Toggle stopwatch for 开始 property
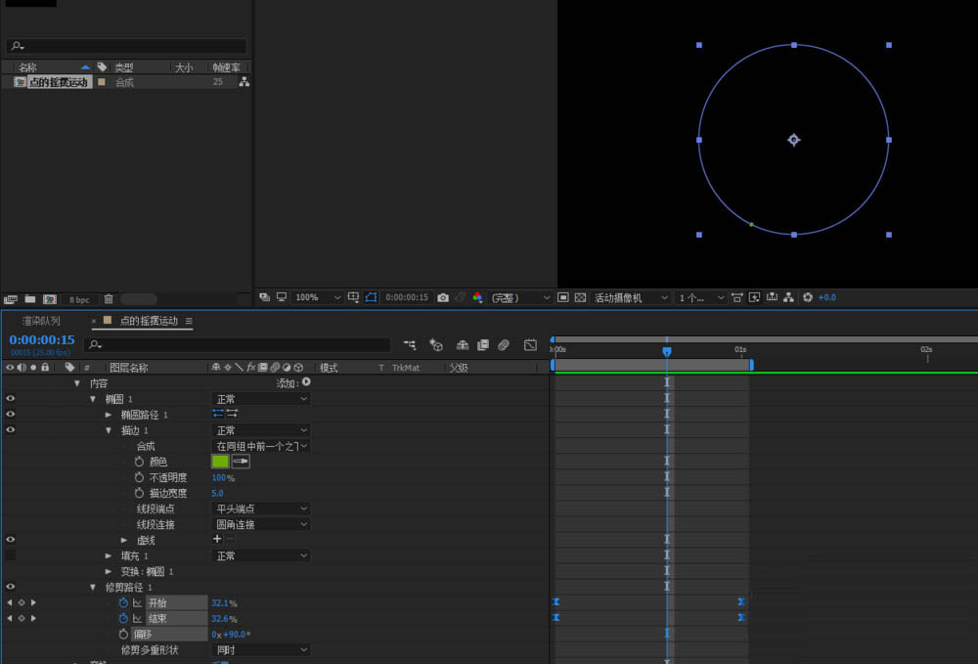 coord(123,603)
